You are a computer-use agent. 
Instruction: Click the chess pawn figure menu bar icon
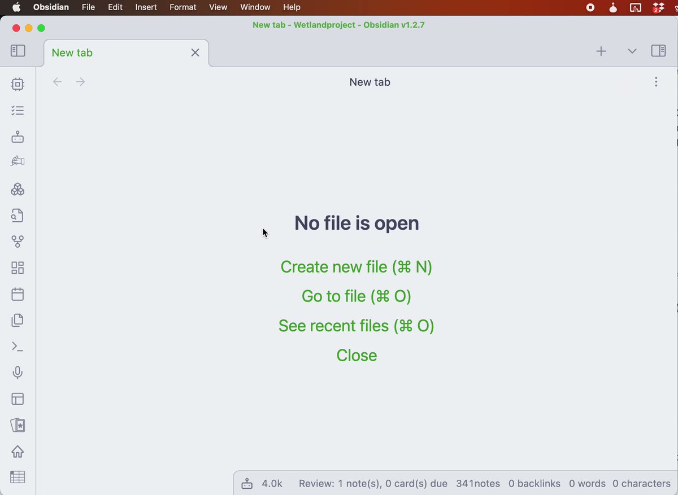point(613,7)
